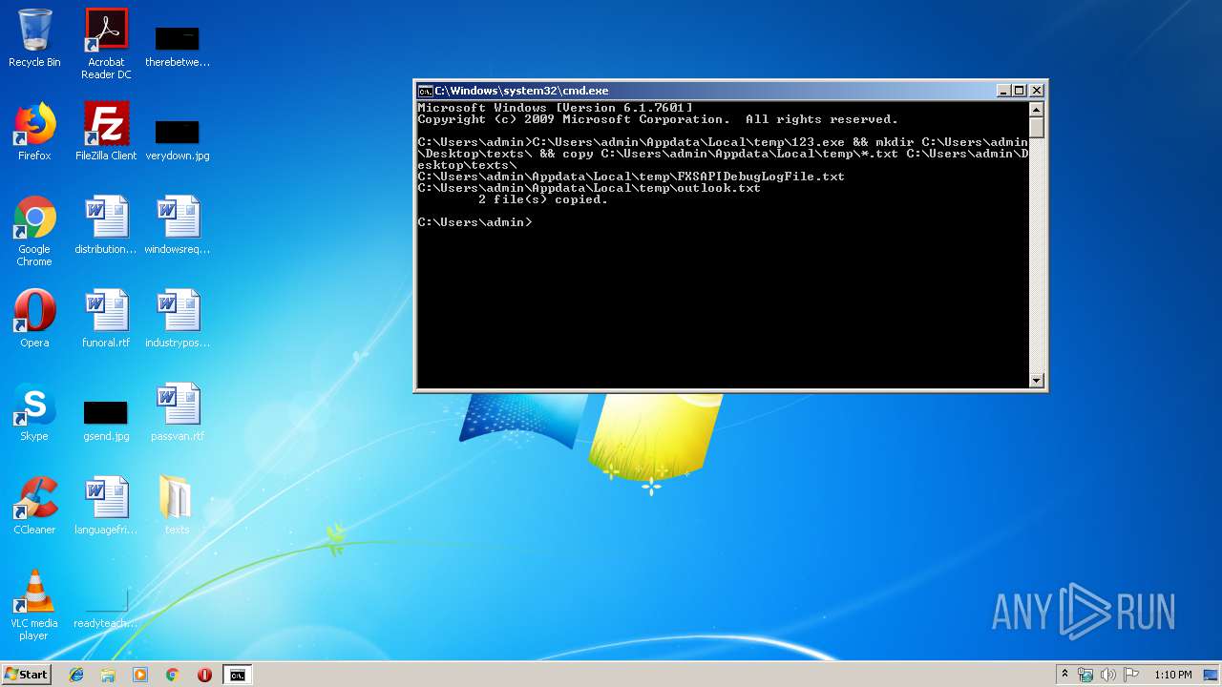Click the taskbar clock showing 1:10 PM
Viewport: 1222px width, 687px height.
[x=1172, y=675]
